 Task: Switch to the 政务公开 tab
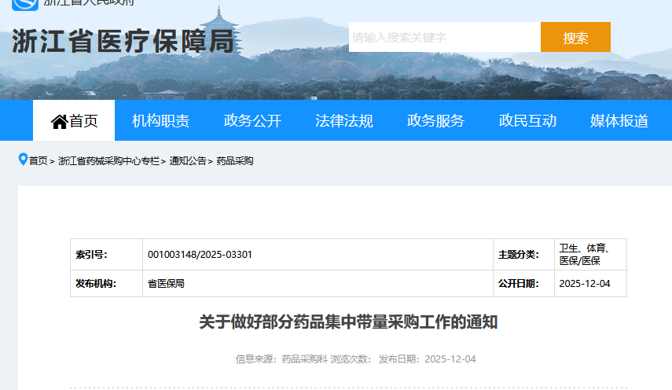coord(252,120)
